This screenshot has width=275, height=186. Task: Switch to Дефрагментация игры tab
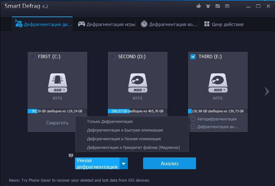(107, 24)
